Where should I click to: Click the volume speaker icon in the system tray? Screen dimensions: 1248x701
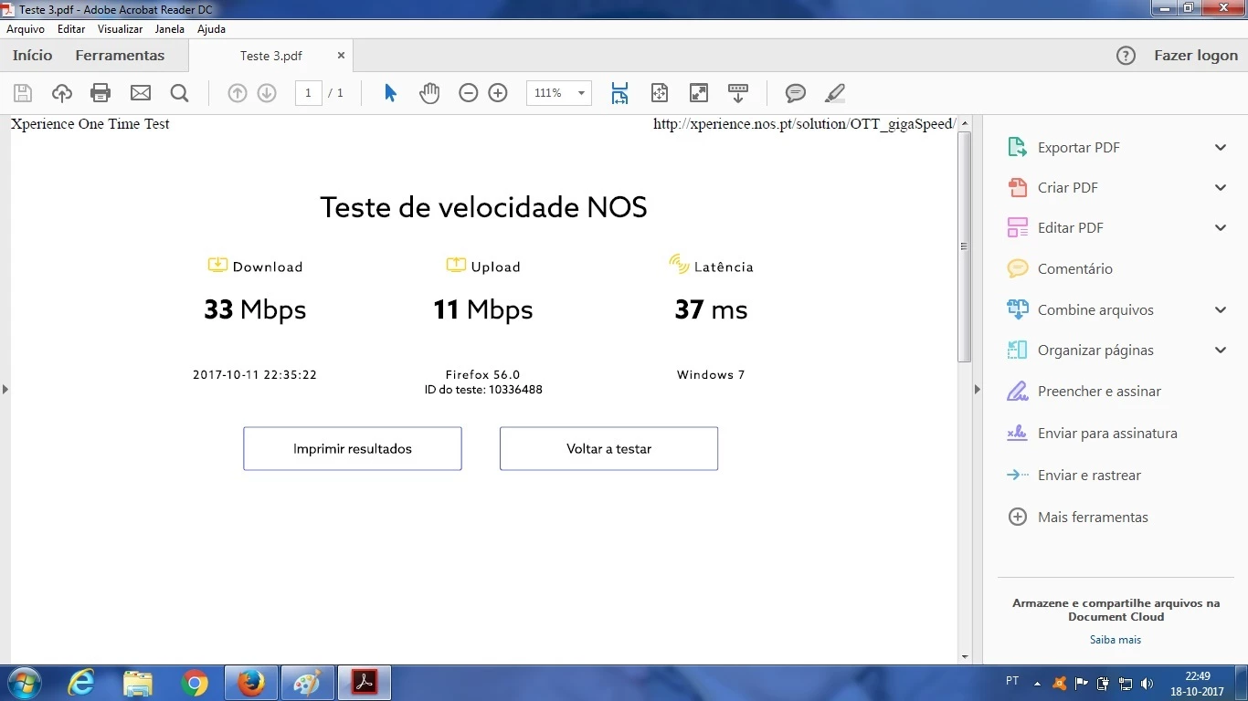pos(1148,683)
